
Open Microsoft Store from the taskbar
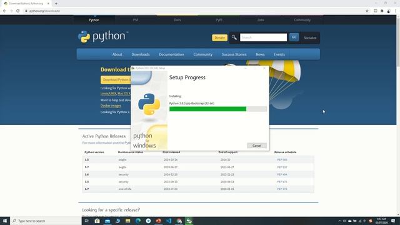[x=97, y=221]
